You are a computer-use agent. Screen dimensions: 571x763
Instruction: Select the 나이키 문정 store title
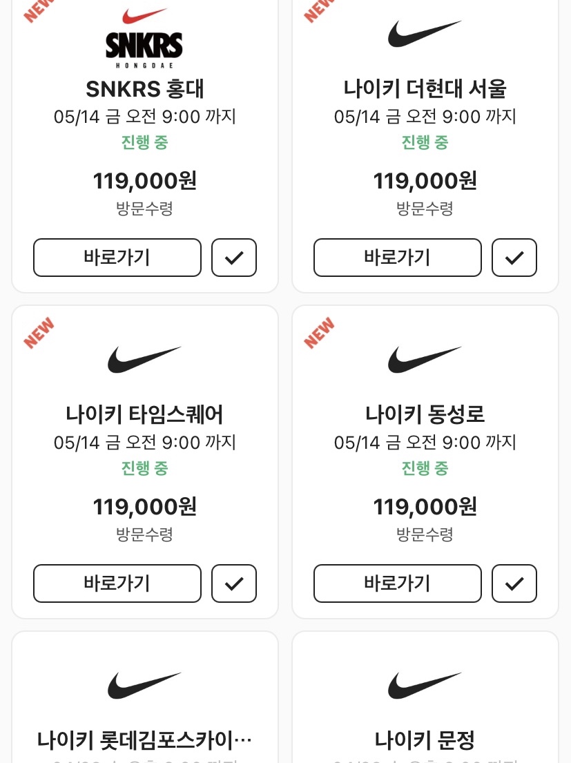tap(424, 740)
